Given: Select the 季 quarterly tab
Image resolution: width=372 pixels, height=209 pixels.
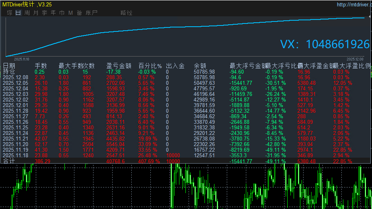Looking at the screenshot, I should 45,13.
